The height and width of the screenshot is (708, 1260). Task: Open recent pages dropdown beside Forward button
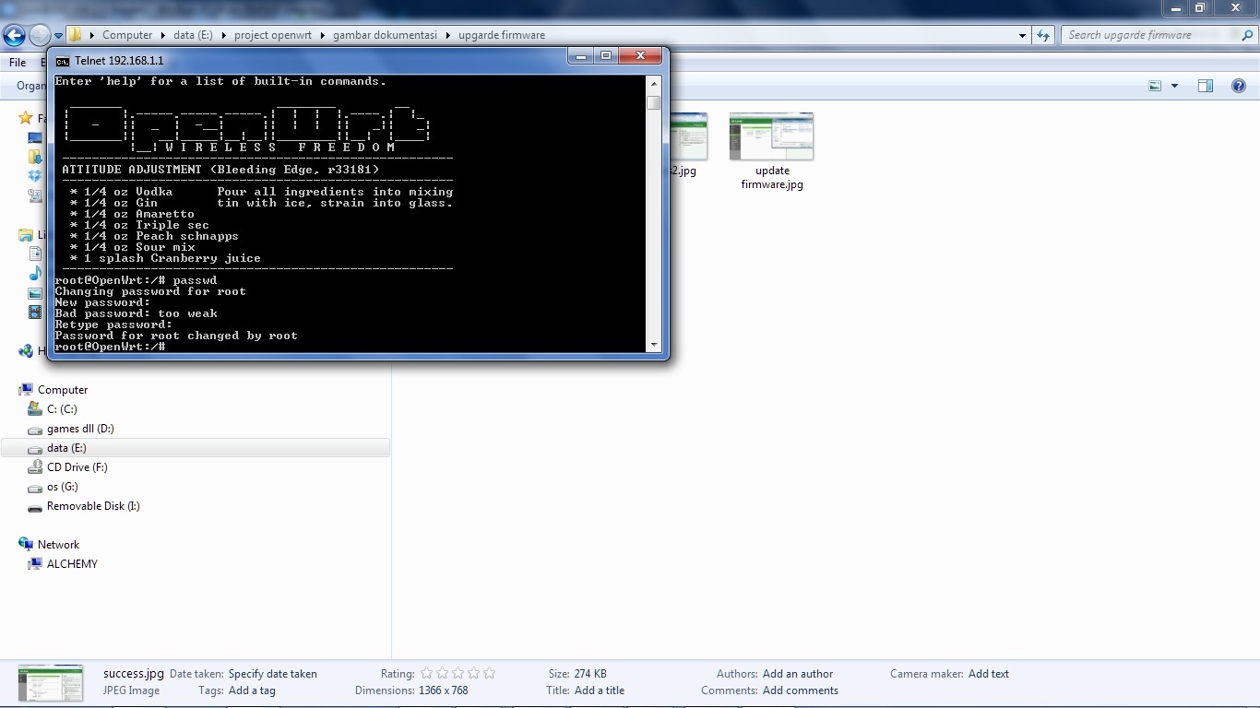58,36
